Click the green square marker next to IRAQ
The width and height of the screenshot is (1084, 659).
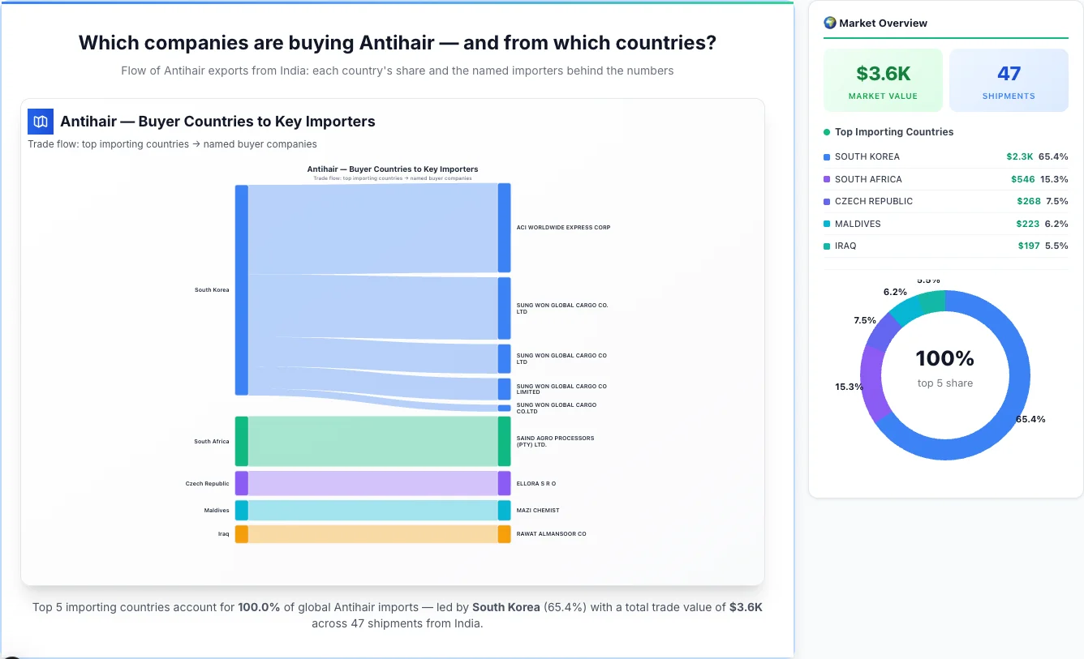click(x=826, y=246)
